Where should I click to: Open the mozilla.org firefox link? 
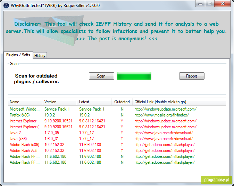(162, 115)
